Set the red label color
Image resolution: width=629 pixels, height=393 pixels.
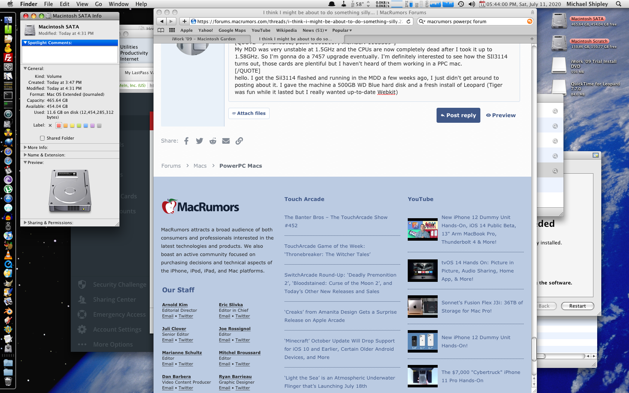58,125
